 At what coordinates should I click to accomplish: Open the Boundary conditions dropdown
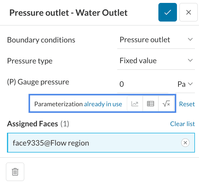point(156,40)
